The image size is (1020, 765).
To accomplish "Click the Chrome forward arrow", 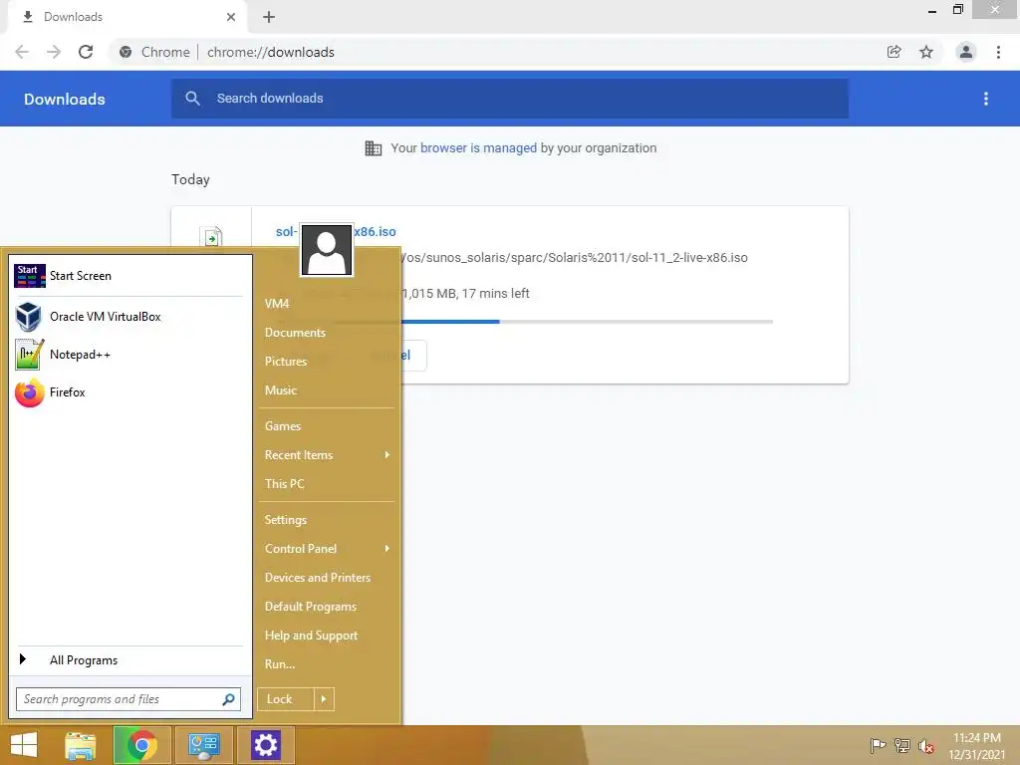I will click(x=54, y=52).
